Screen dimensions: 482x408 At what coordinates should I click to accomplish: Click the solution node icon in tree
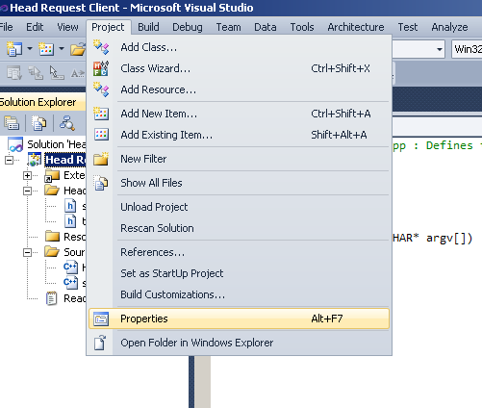point(15,144)
